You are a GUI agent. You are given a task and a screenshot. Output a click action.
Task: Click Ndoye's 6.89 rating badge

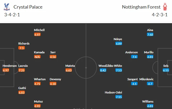click(x=119, y=43)
